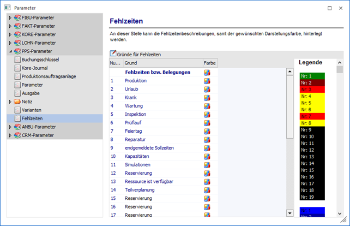Select the Varianten tree item
This screenshot has height=226, width=350.
(32, 110)
